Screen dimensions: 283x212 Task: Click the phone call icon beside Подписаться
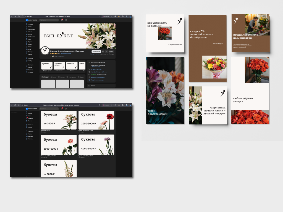click(x=106, y=51)
